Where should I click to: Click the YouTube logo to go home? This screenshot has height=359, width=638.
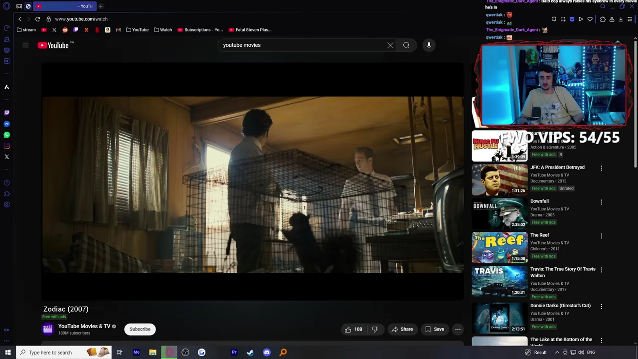tap(53, 45)
